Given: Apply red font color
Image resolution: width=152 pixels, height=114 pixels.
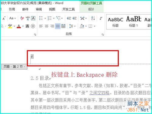Looking at the screenshot, I should 19,26.
